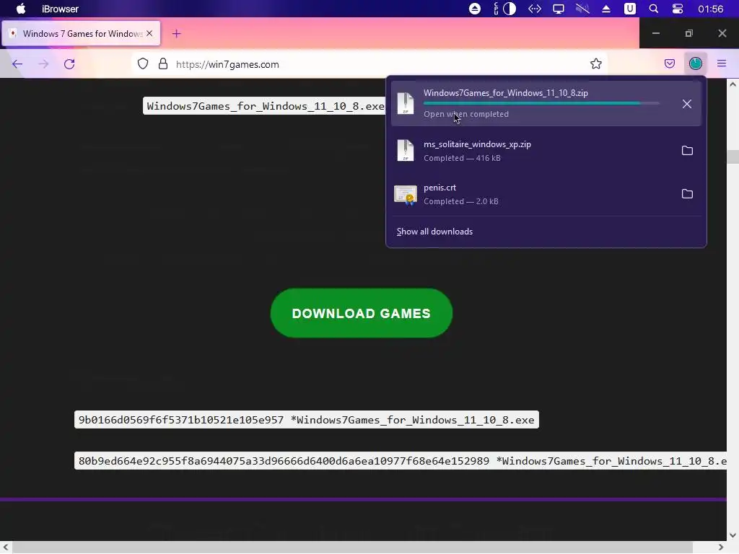Viewport: 739px width, 554px height.
Task: Click the muted sound icon in menu bar
Action: [x=582, y=9]
